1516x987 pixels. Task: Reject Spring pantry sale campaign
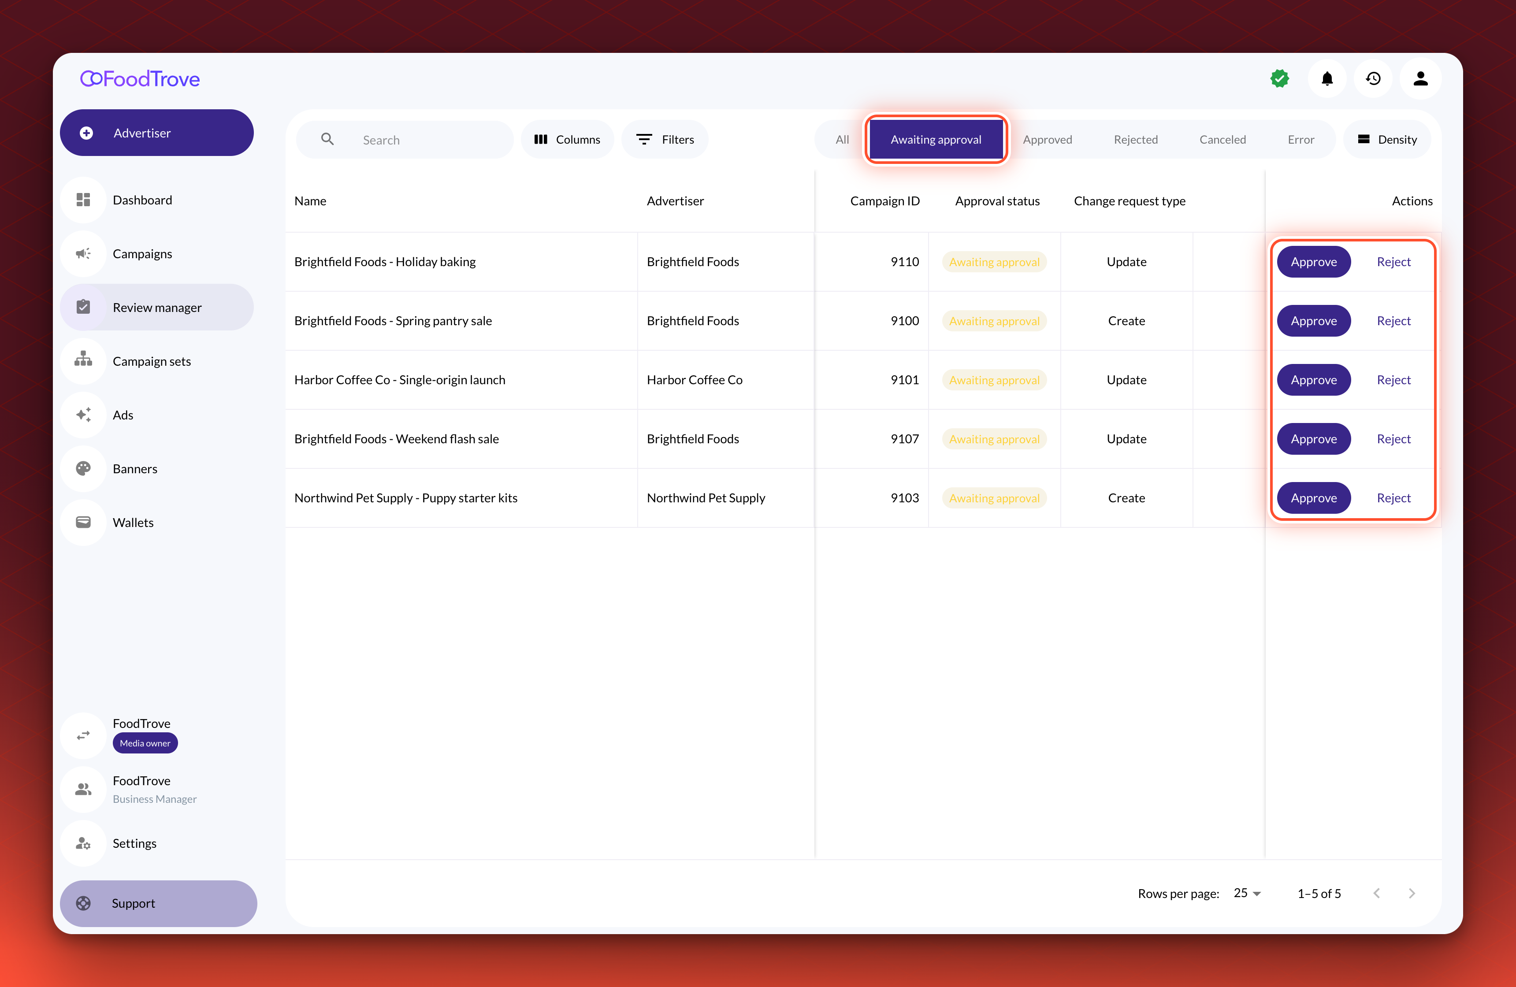(1393, 321)
